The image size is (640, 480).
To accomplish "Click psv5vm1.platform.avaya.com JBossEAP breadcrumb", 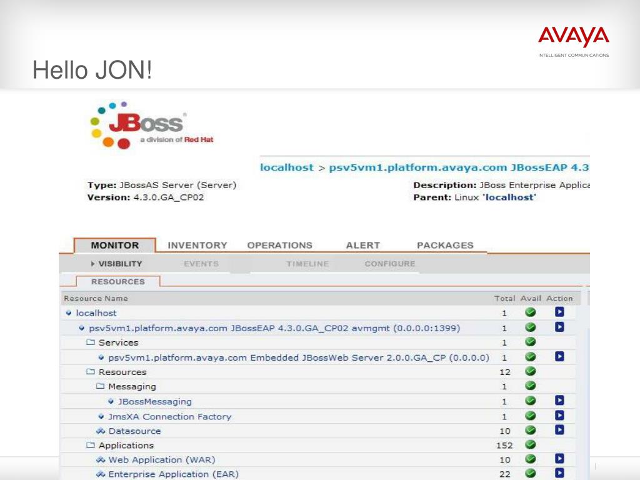I will coord(459,167).
